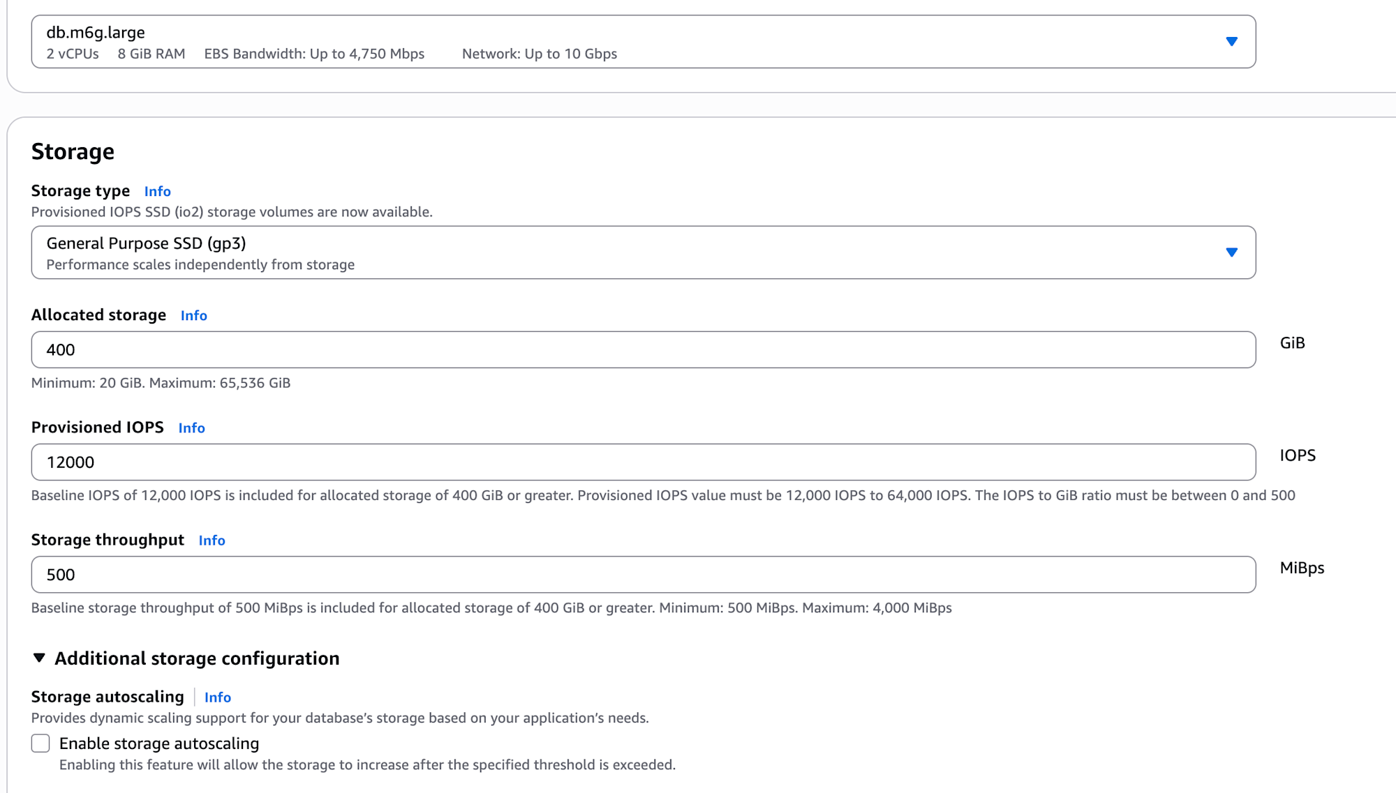The height and width of the screenshot is (793, 1396).
Task: Click the db.m6g.large dropdown arrow
Action: click(x=1231, y=42)
